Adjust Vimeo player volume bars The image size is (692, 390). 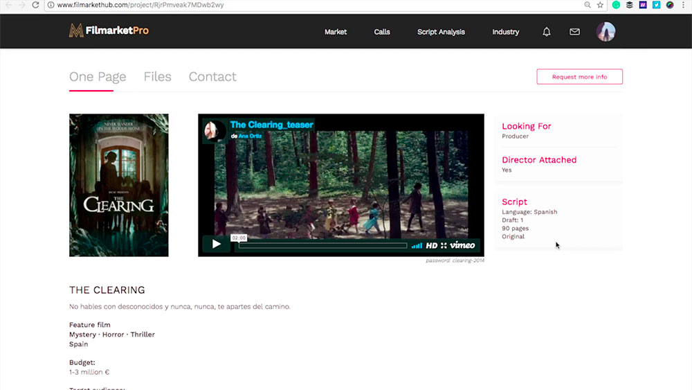pos(417,246)
